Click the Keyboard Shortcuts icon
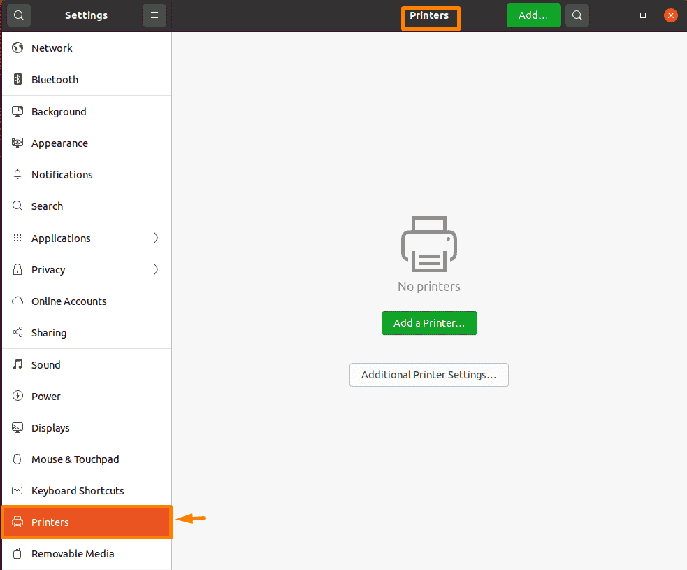 17,490
